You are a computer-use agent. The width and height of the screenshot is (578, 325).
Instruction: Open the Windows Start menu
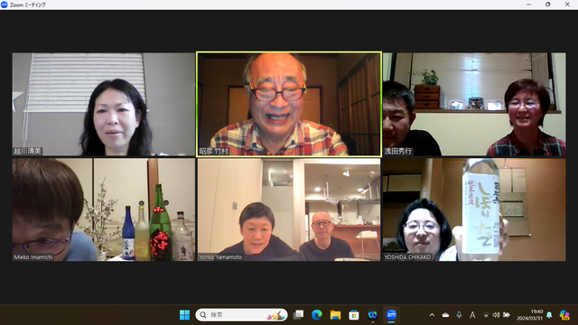pyautogui.click(x=184, y=315)
